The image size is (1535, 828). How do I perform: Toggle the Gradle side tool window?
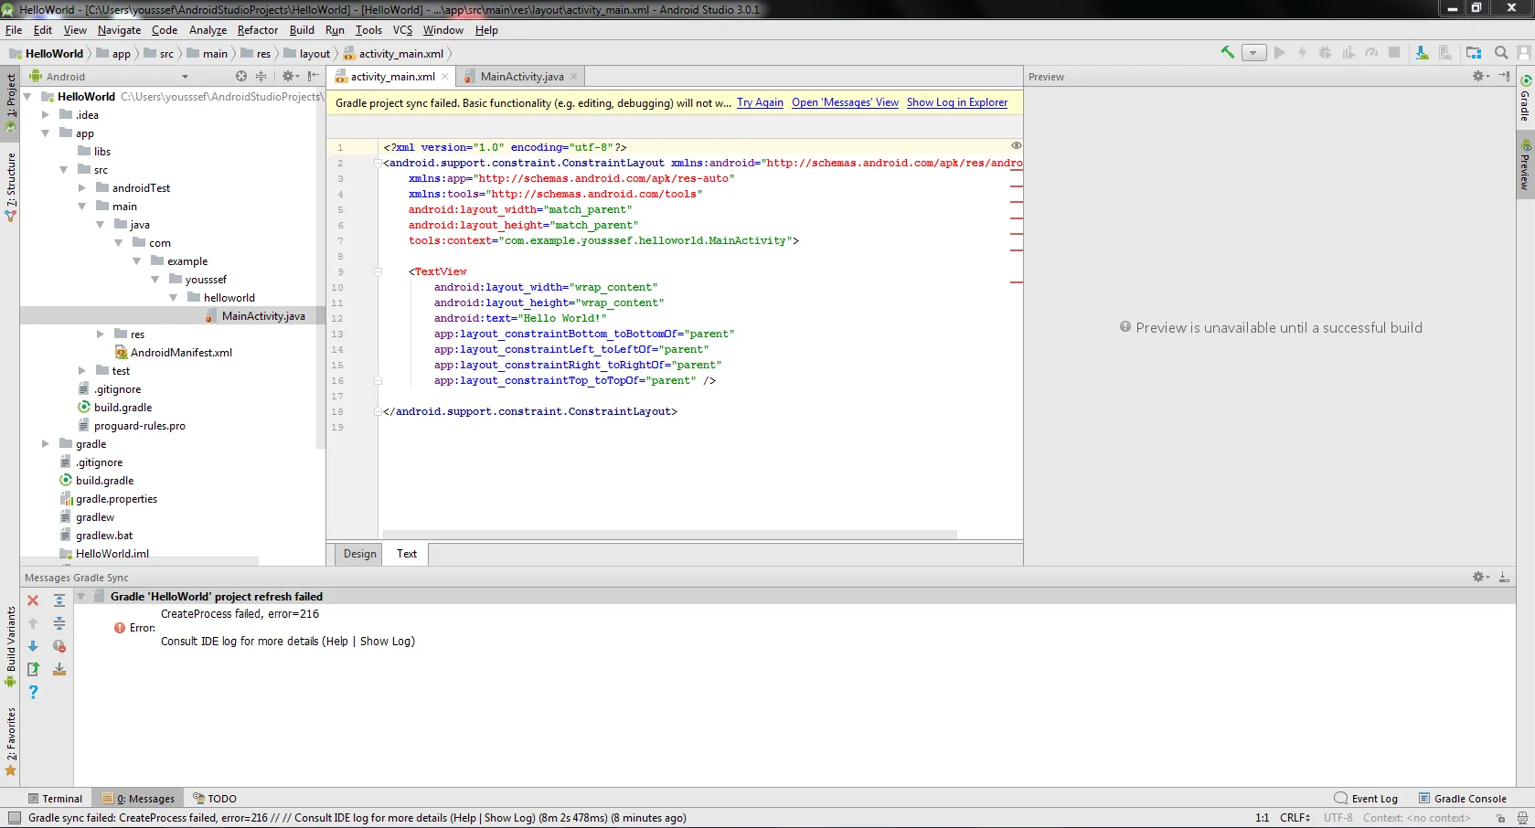click(1525, 100)
